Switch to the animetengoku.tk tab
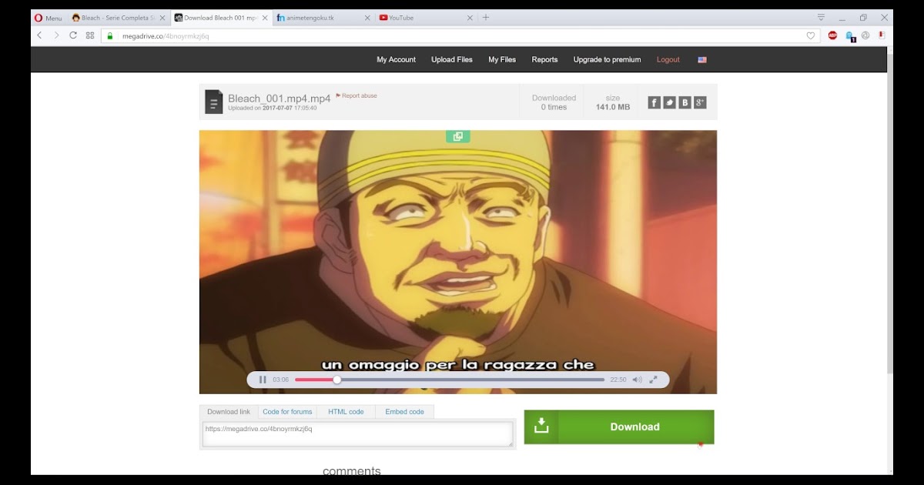 coord(323,18)
